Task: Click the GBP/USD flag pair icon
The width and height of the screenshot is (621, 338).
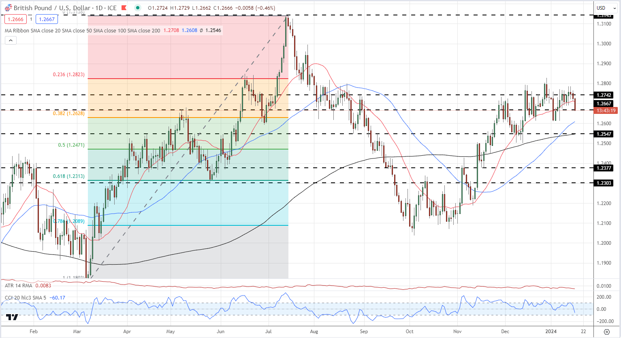Action: (8, 8)
